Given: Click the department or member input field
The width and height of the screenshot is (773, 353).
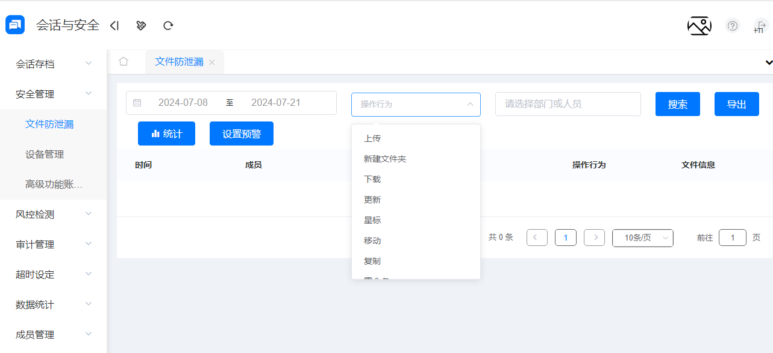Looking at the screenshot, I should pyautogui.click(x=567, y=103).
